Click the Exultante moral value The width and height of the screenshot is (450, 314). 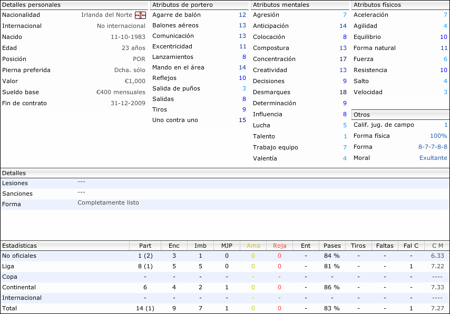click(x=433, y=158)
